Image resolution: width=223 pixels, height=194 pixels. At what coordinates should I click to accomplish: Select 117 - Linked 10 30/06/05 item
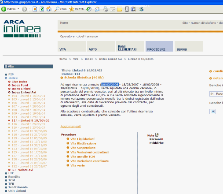point(29,131)
